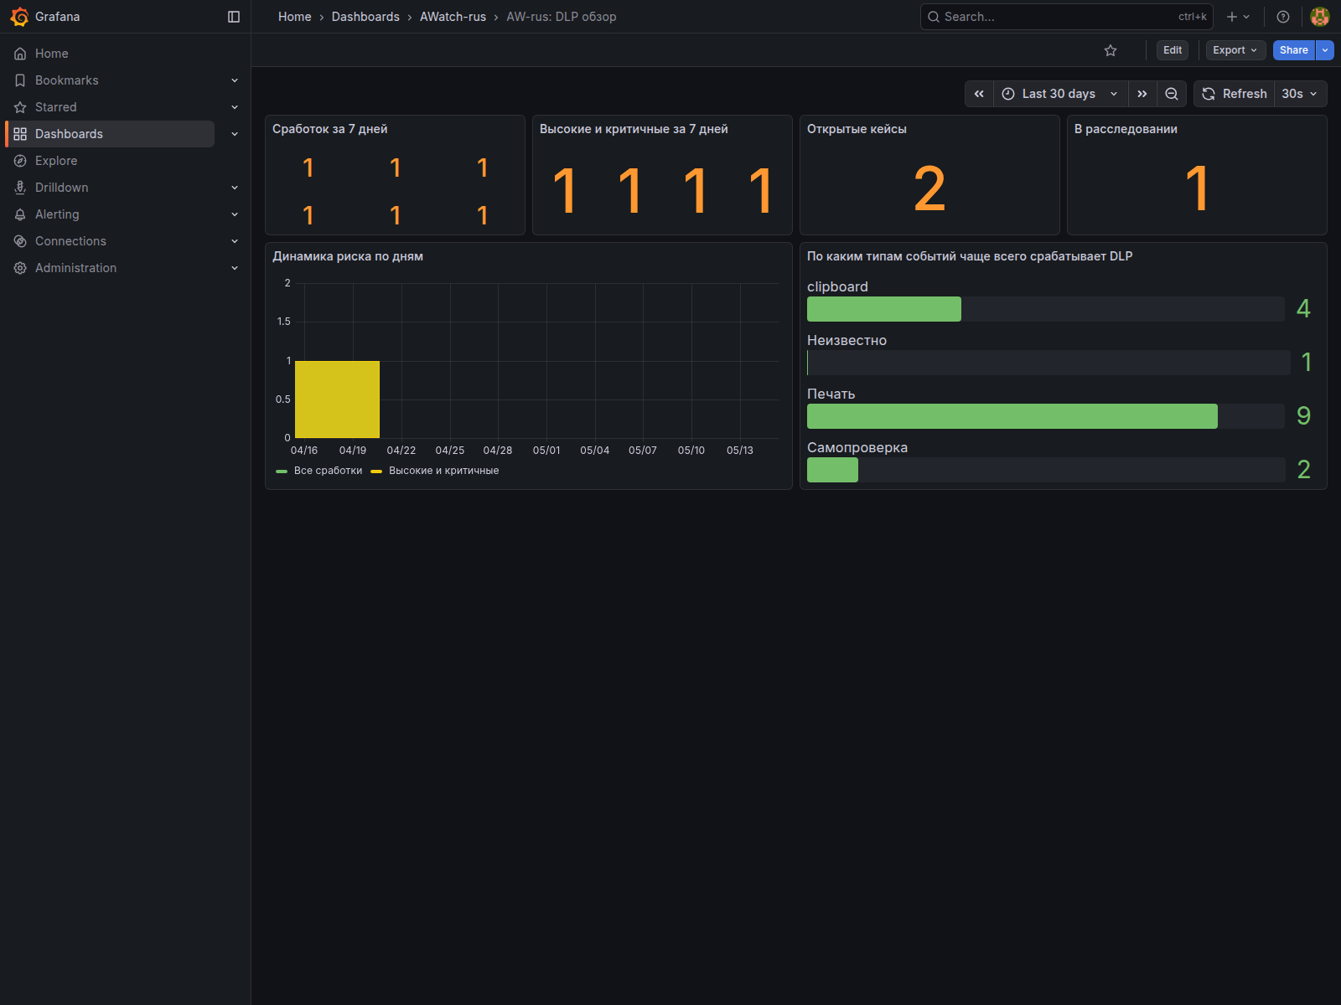Click the Печать green bar gauge
Viewport: 1341px width, 1005px height.
pos(1012,416)
